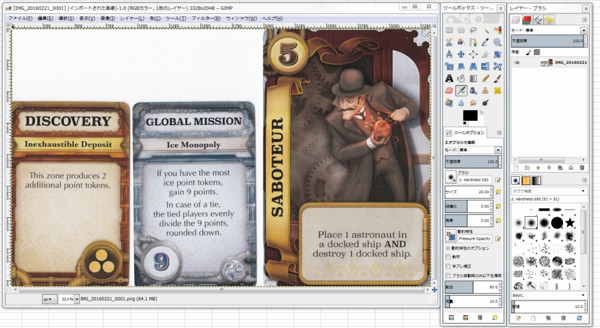The image size is (600, 328).
Task: Reset tool options to default values
Action: (495, 317)
